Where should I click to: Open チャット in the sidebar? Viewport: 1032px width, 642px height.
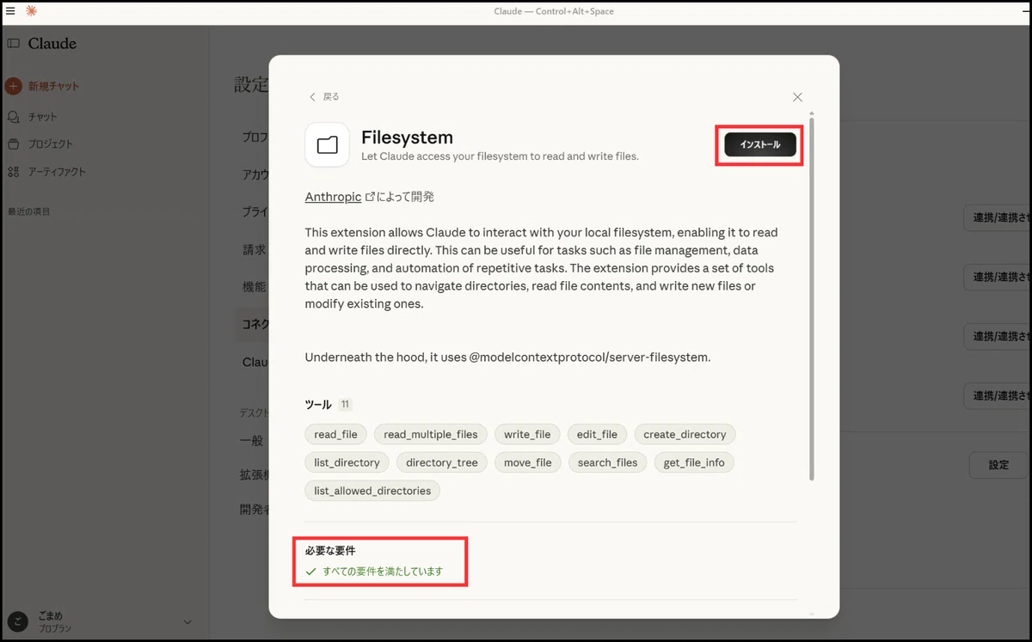[x=43, y=117]
